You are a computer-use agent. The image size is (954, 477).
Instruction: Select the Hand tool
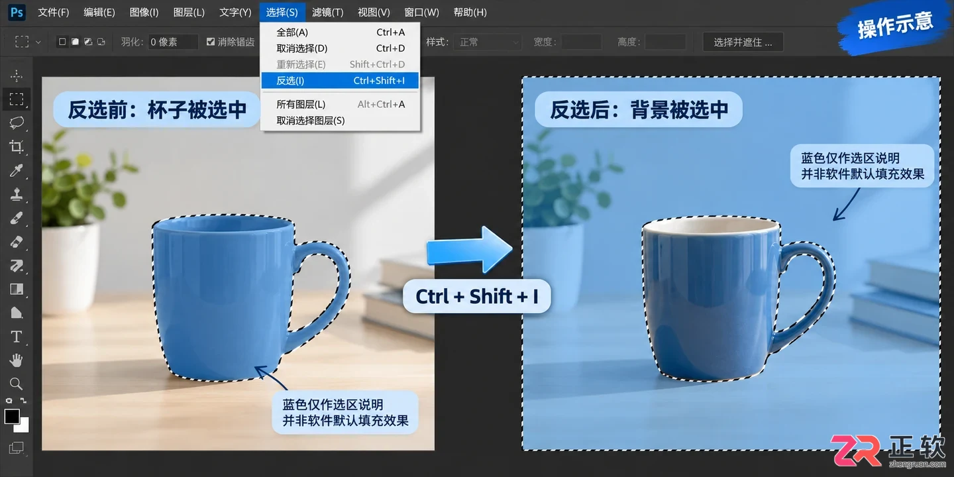point(16,360)
